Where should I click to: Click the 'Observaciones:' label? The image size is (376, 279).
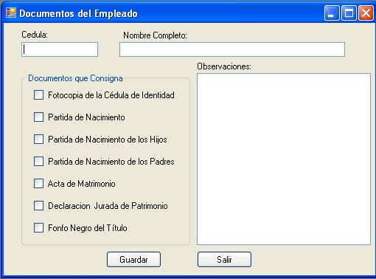(x=224, y=66)
